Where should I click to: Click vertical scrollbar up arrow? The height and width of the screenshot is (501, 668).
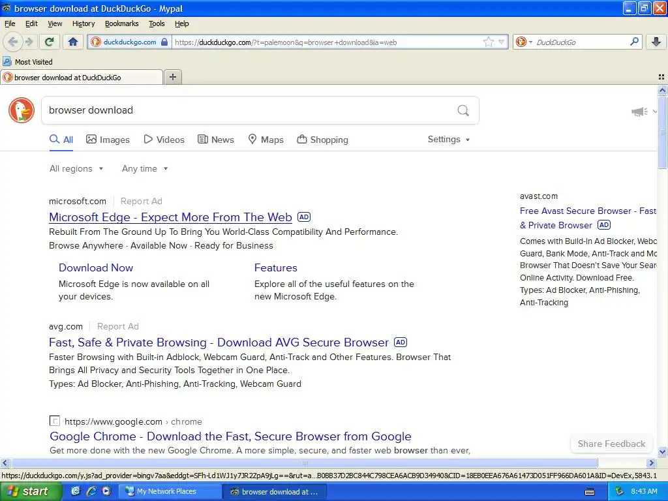point(662,90)
